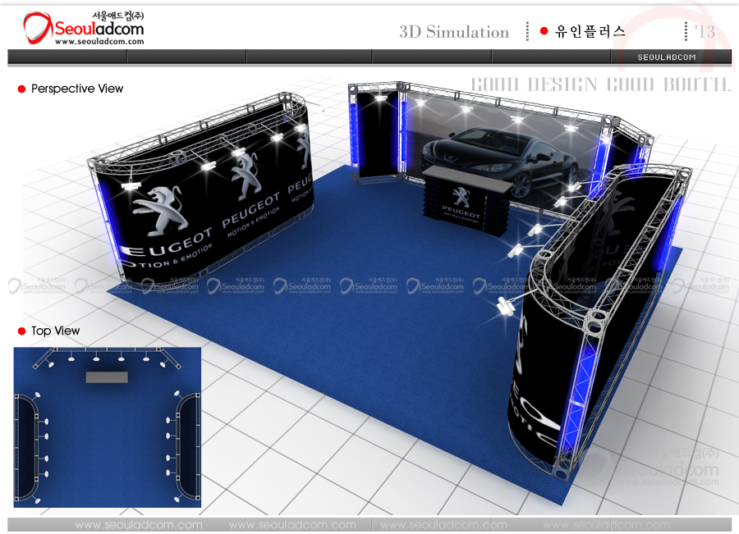Viewport: 739px width, 534px height.
Task: Click the '13 year label in the header
Action: [x=705, y=32]
